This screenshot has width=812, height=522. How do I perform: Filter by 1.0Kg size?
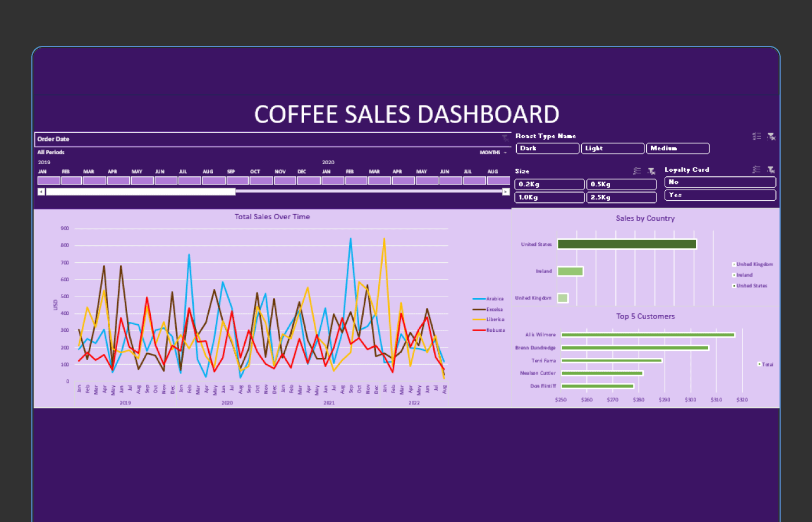coord(549,197)
